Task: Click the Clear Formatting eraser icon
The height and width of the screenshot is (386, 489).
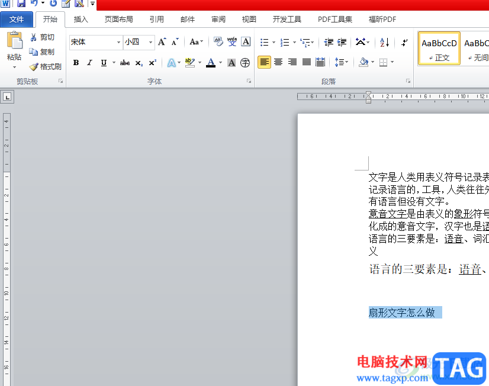Action: 218,42
